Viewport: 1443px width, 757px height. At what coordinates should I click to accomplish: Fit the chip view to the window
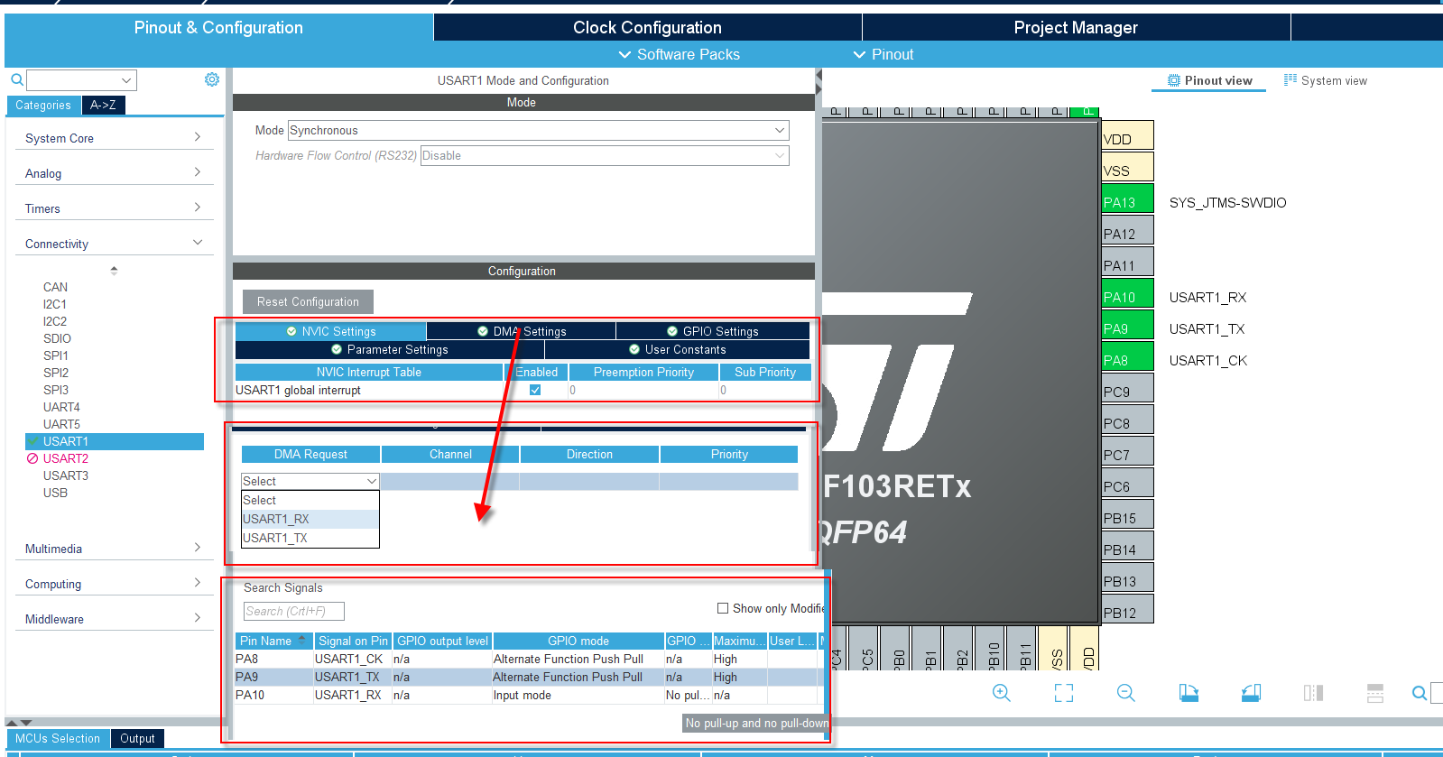coord(1064,693)
